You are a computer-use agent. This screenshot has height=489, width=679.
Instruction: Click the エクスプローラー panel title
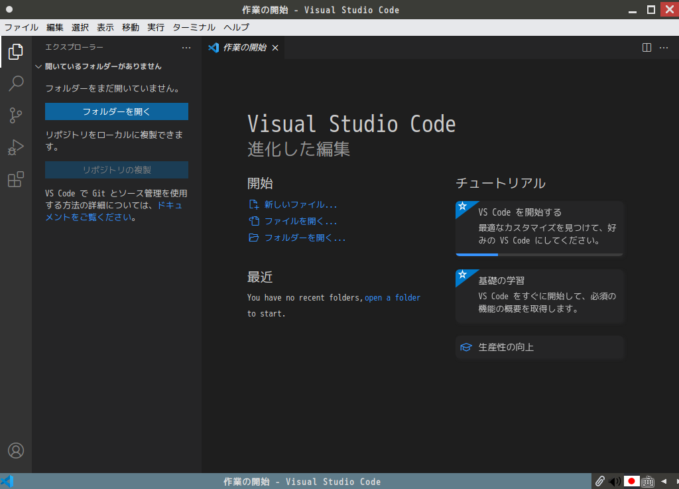click(74, 47)
